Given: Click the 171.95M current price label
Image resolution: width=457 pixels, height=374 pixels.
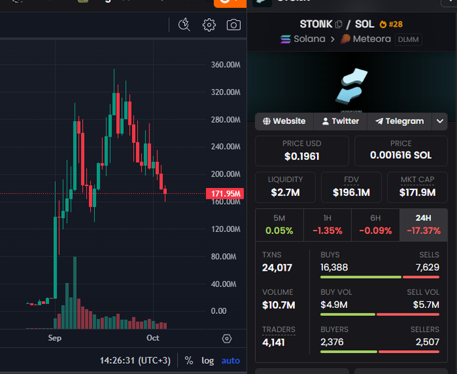Looking at the screenshot, I should point(225,193).
